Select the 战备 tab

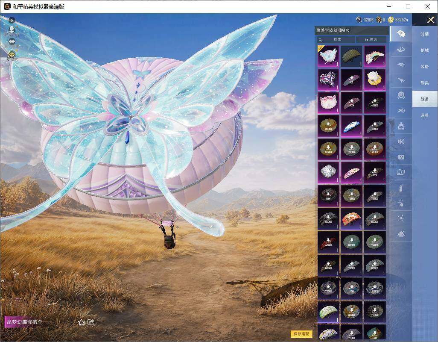425,99
